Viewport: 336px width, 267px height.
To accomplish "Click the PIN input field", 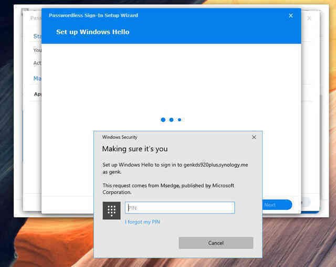I will click(x=180, y=208).
